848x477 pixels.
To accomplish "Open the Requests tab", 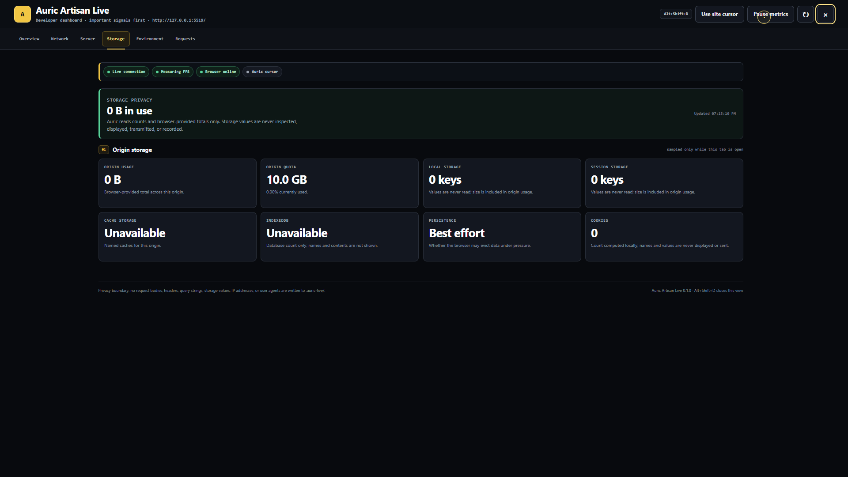I will (185, 39).
